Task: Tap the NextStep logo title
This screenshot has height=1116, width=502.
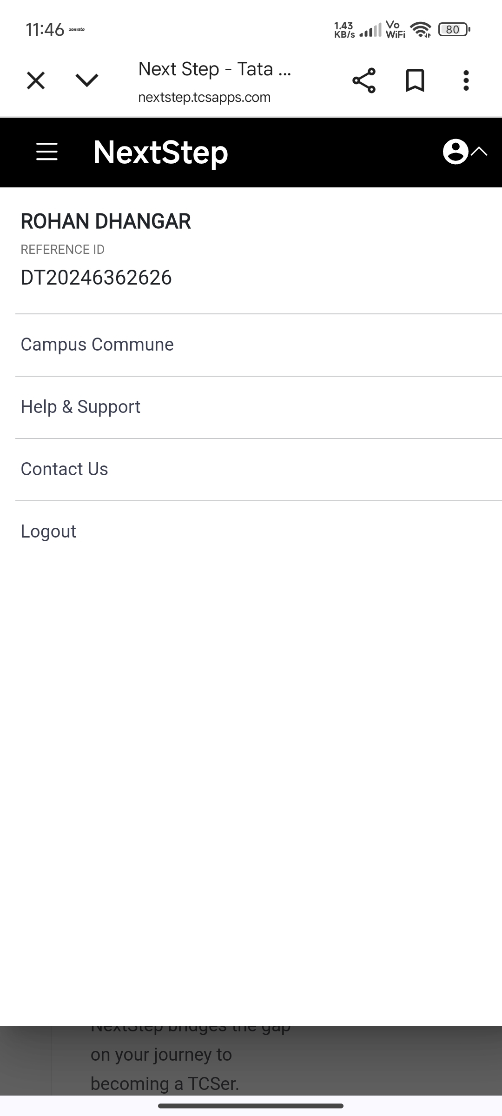Action: coord(161,152)
